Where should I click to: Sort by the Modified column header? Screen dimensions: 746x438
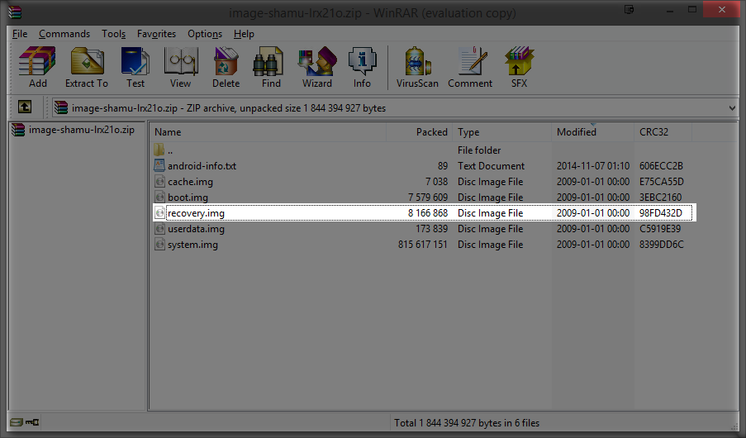point(593,132)
